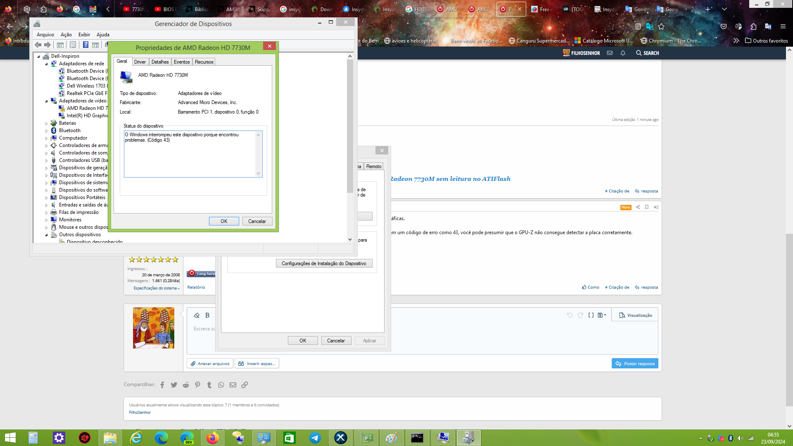
Task: Click OK in system properties dialog
Action: point(303,341)
